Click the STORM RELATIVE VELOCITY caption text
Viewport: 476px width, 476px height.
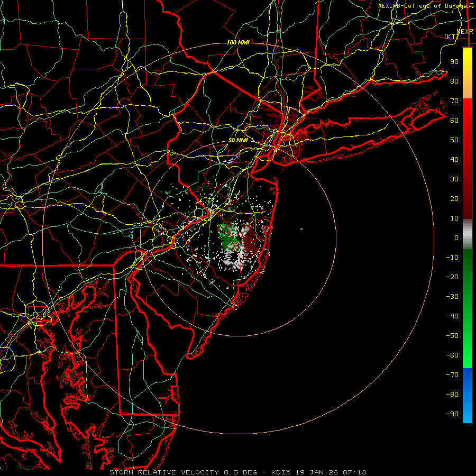click(x=164, y=472)
